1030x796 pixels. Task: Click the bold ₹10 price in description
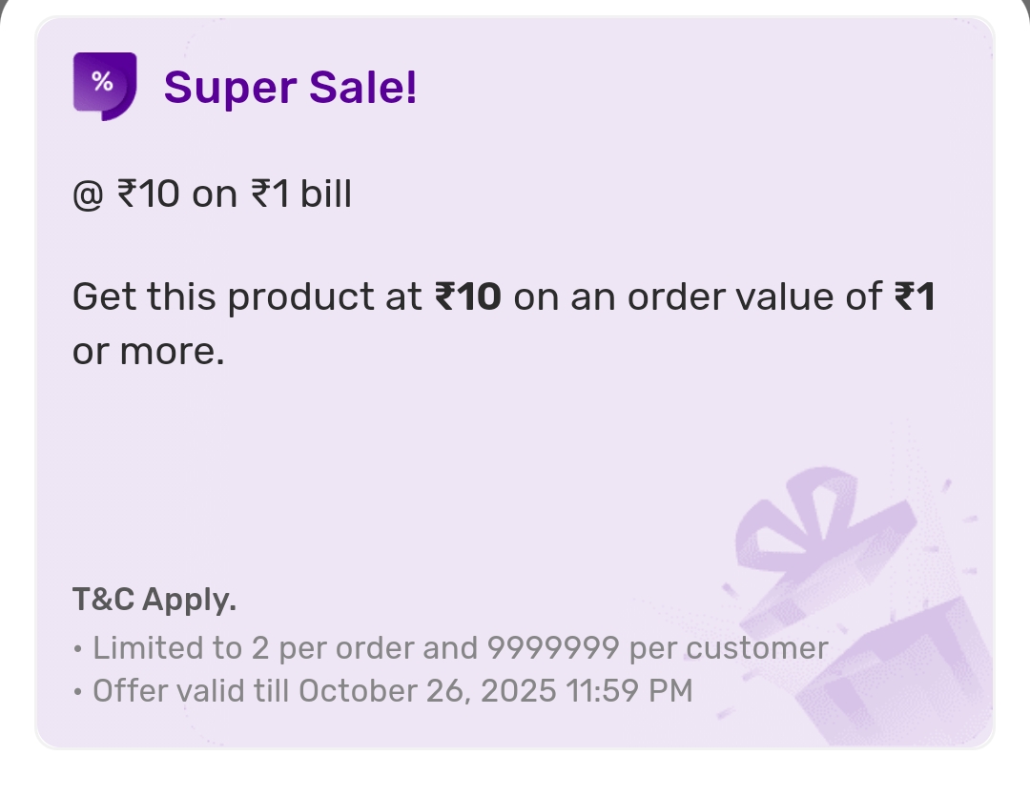coord(467,297)
